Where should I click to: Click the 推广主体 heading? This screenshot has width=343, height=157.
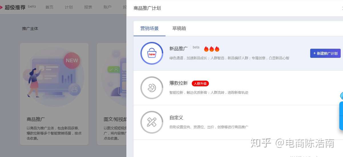tap(30, 28)
